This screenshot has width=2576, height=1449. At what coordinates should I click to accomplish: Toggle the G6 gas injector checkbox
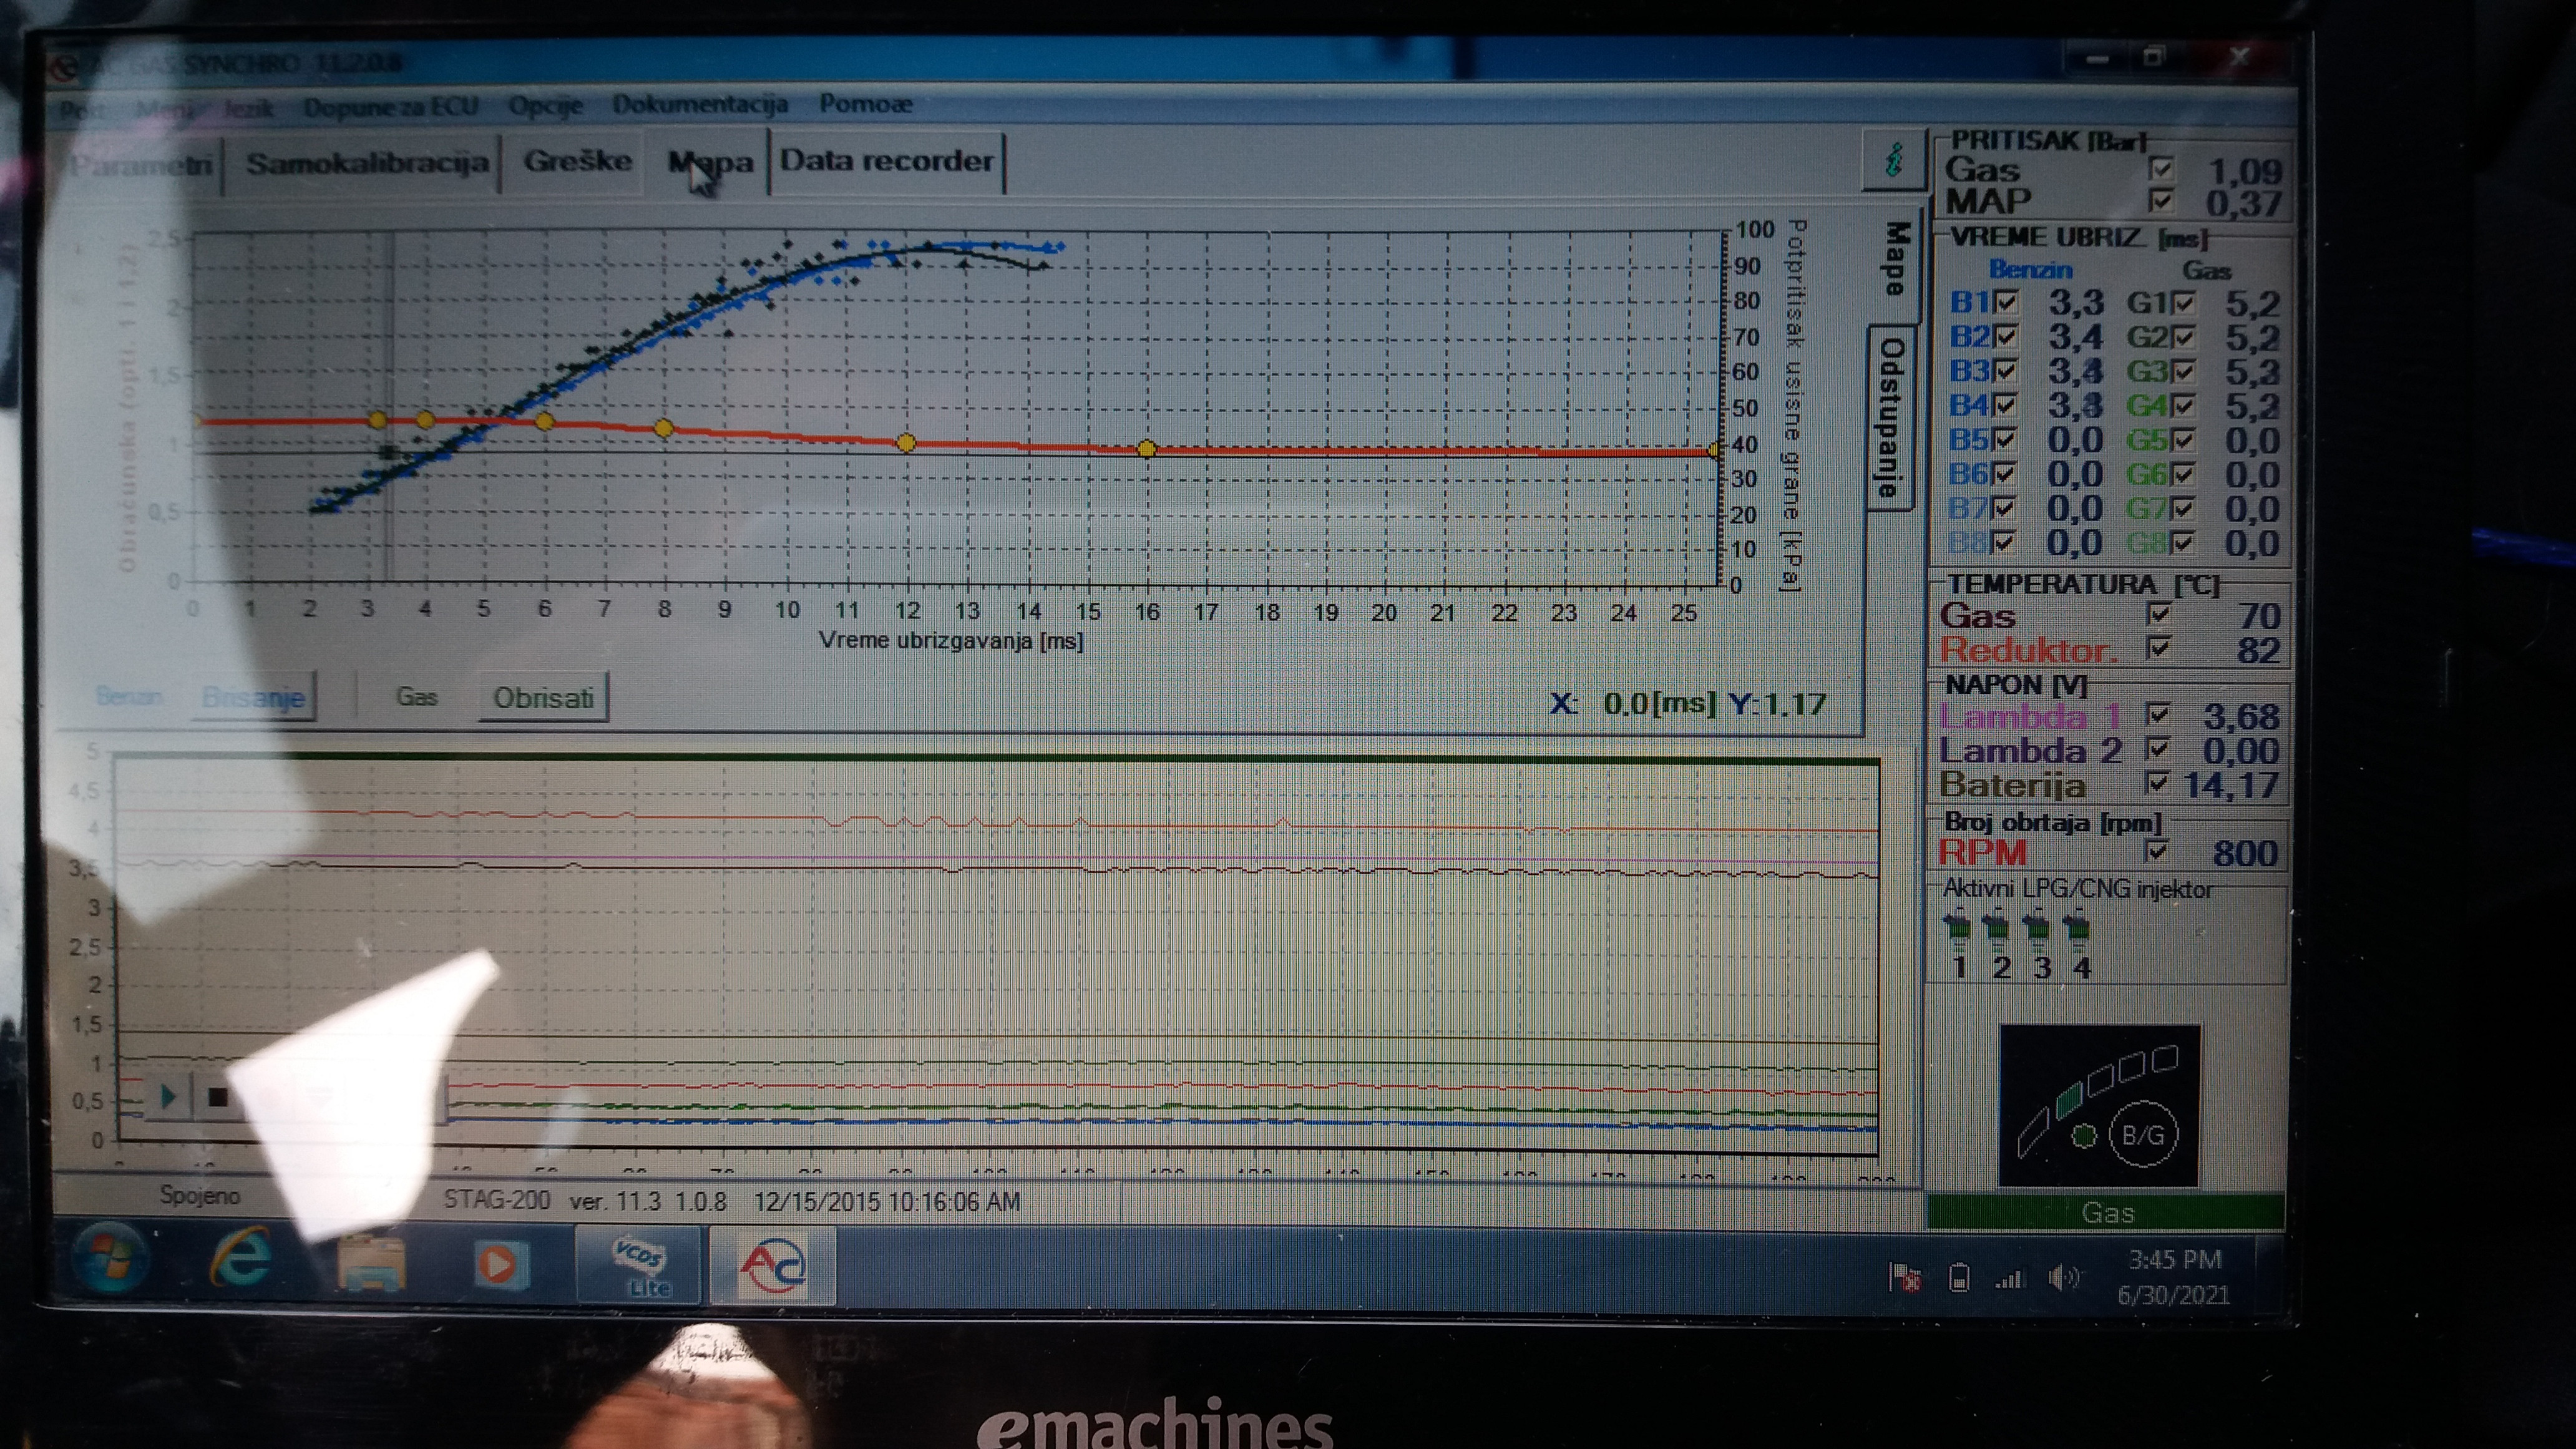(2183, 474)
